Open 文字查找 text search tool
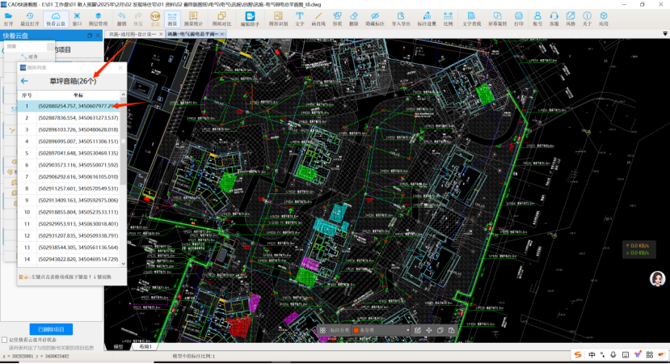670x364 pixels. pos(471,19)
